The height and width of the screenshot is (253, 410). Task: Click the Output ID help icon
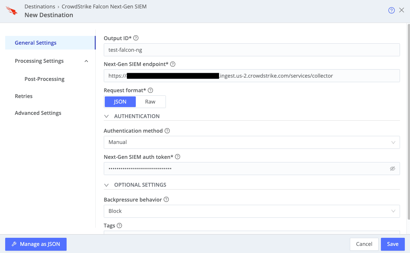pyautogui.click(x=136, y=38)
